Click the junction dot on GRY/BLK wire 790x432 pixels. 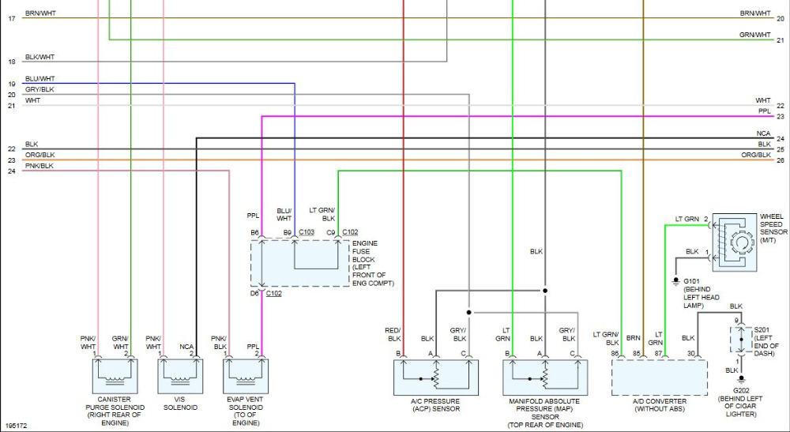click(469, 313)
